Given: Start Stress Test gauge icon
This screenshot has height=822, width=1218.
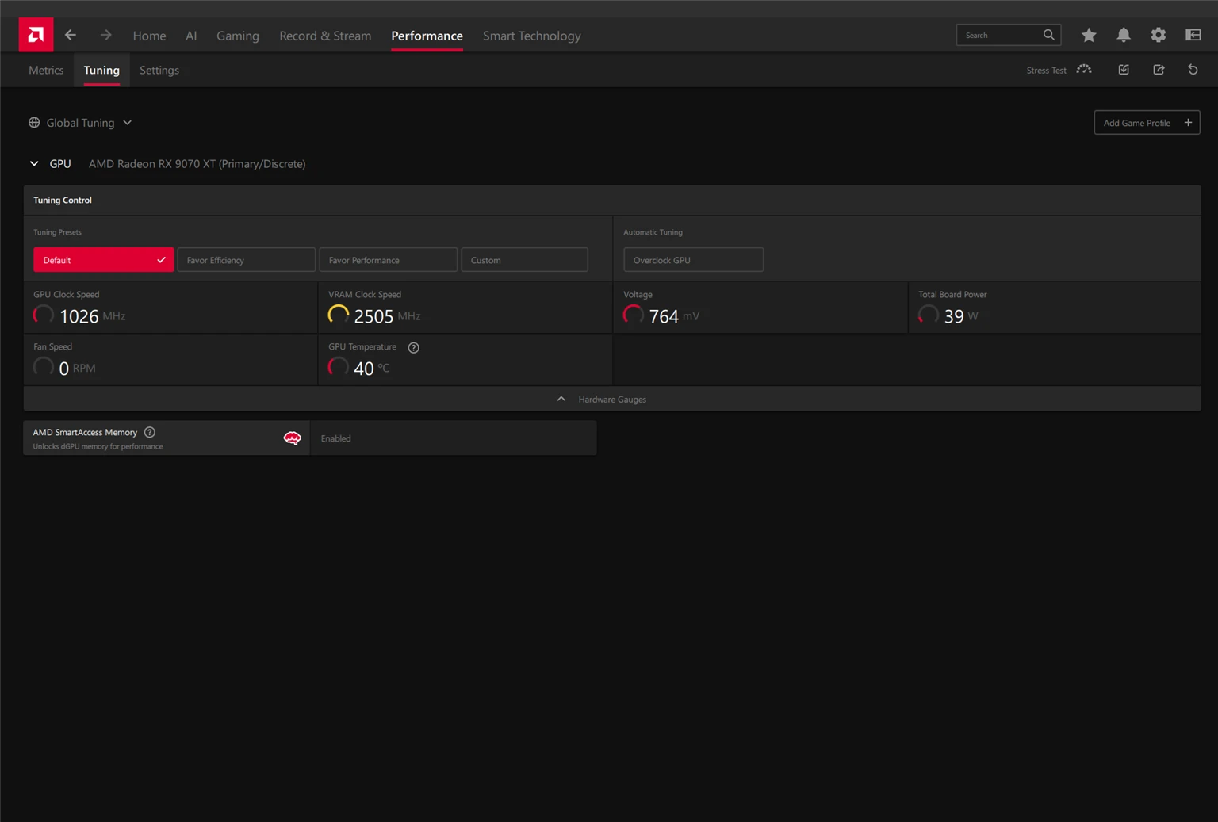Looking at the screenshot, I should coord(1084,70).
